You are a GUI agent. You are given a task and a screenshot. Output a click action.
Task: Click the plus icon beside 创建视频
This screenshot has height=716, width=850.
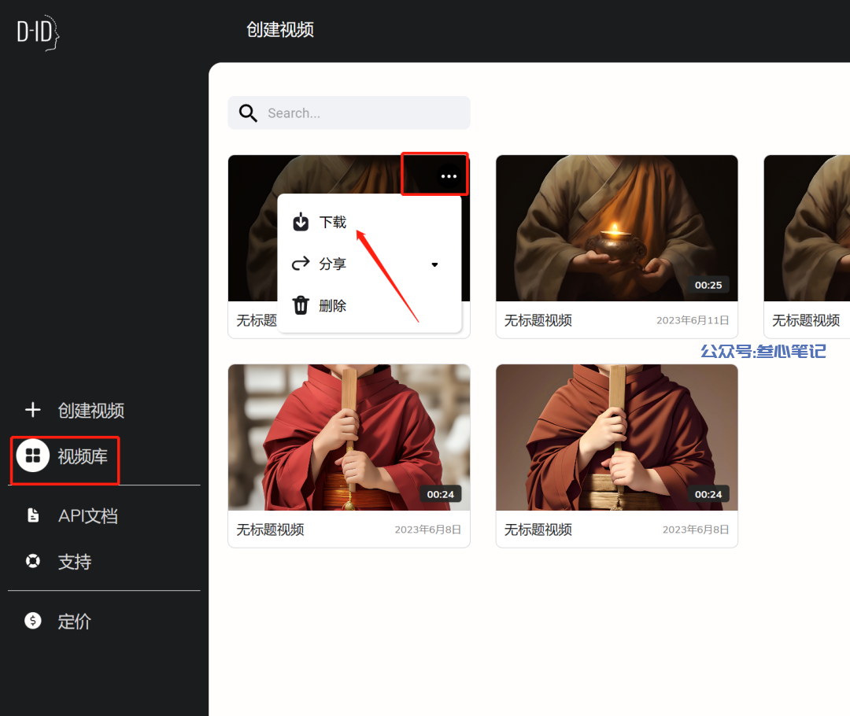(x=32, y=410)
